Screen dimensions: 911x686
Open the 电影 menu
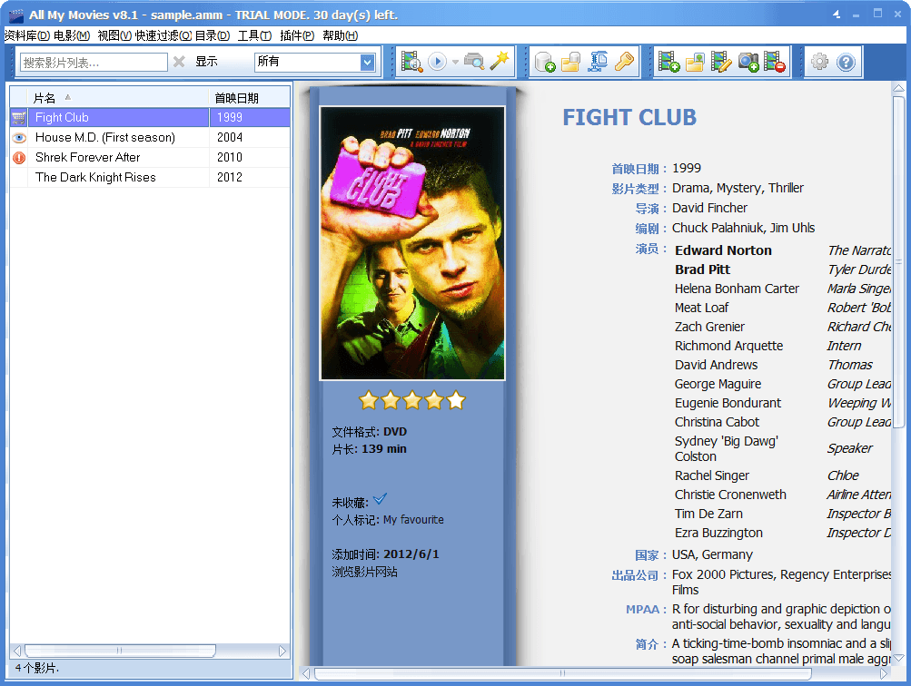tap(72, 36)
